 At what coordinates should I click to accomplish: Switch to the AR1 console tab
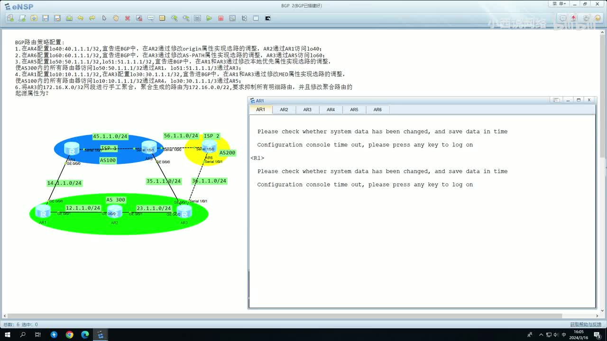tap(261, 109)
